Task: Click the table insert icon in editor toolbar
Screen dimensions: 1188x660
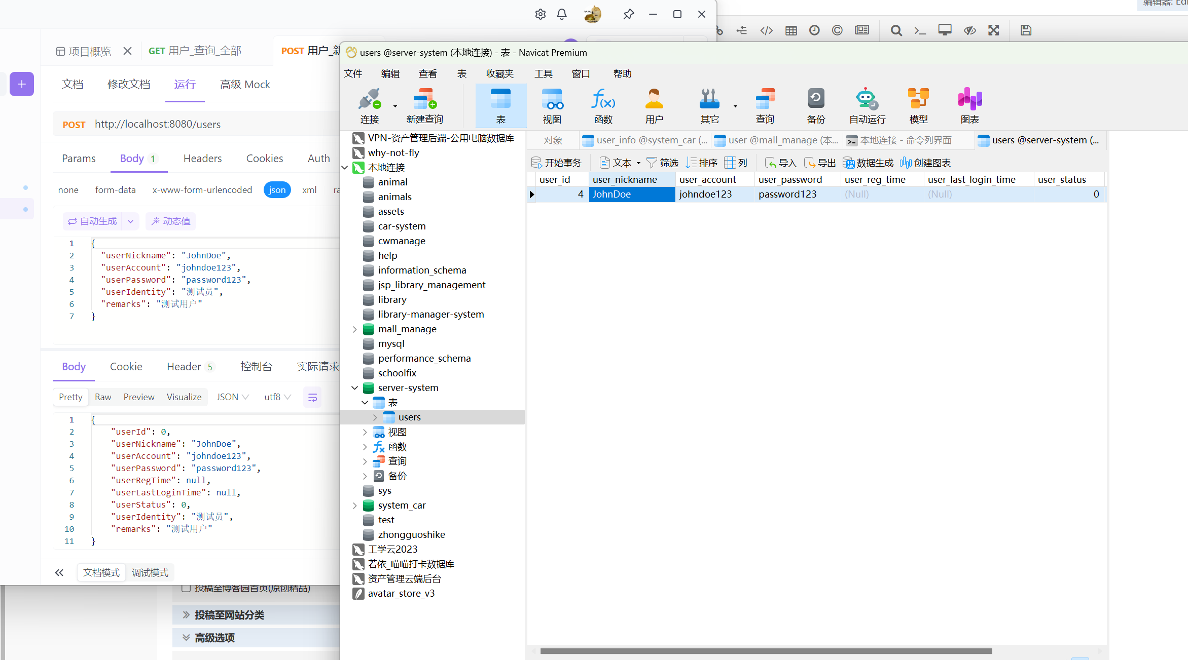Action: (x=790, y=30)
